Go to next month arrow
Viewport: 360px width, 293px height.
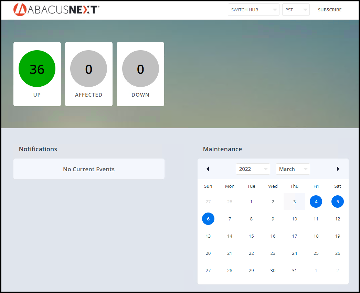(338, 169)
